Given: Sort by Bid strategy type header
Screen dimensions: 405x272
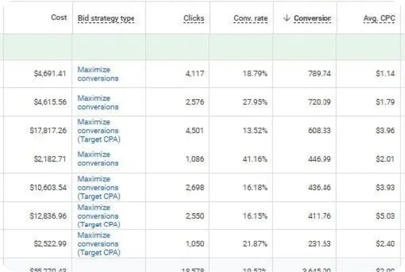Looking at the screenshot, I should coord(106,18).
